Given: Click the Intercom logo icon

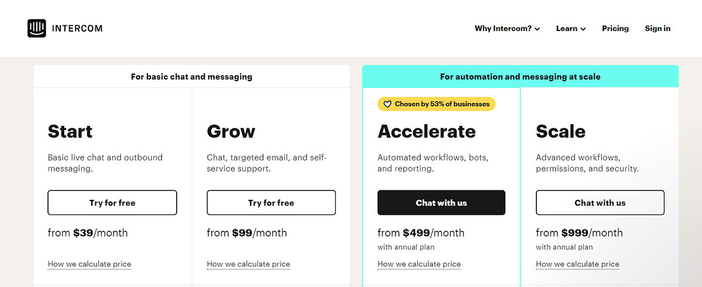Looking at the screenshot, I should [36, 28].
